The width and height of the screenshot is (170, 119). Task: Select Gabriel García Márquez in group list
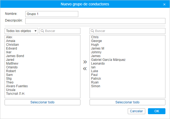108,60
